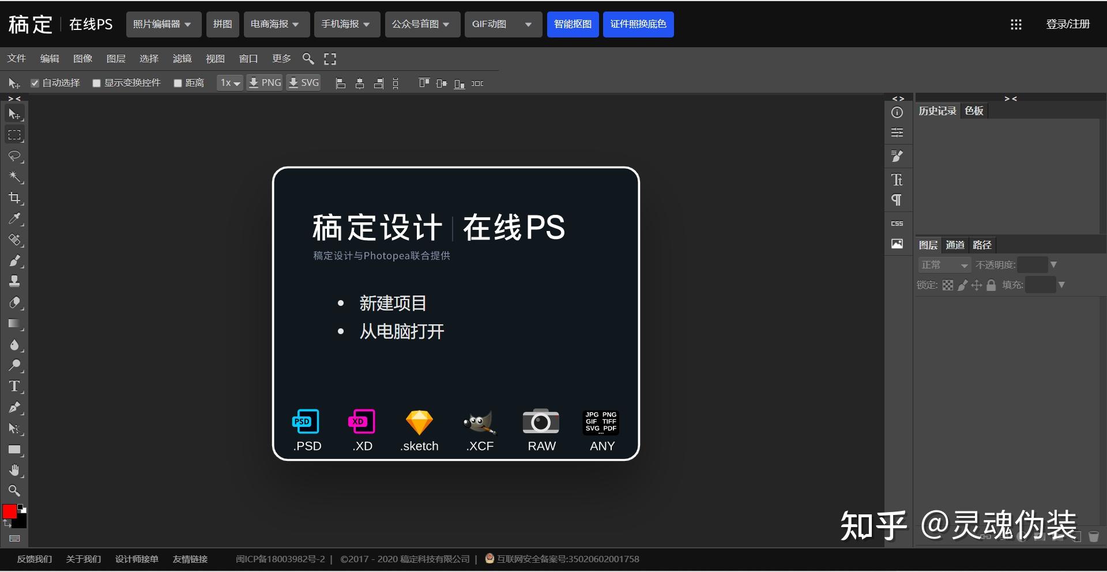Screen dimensions: 1107x572
Task: Expand the 不透明度 opacity arrow
Action: [x=1053, y=265]
